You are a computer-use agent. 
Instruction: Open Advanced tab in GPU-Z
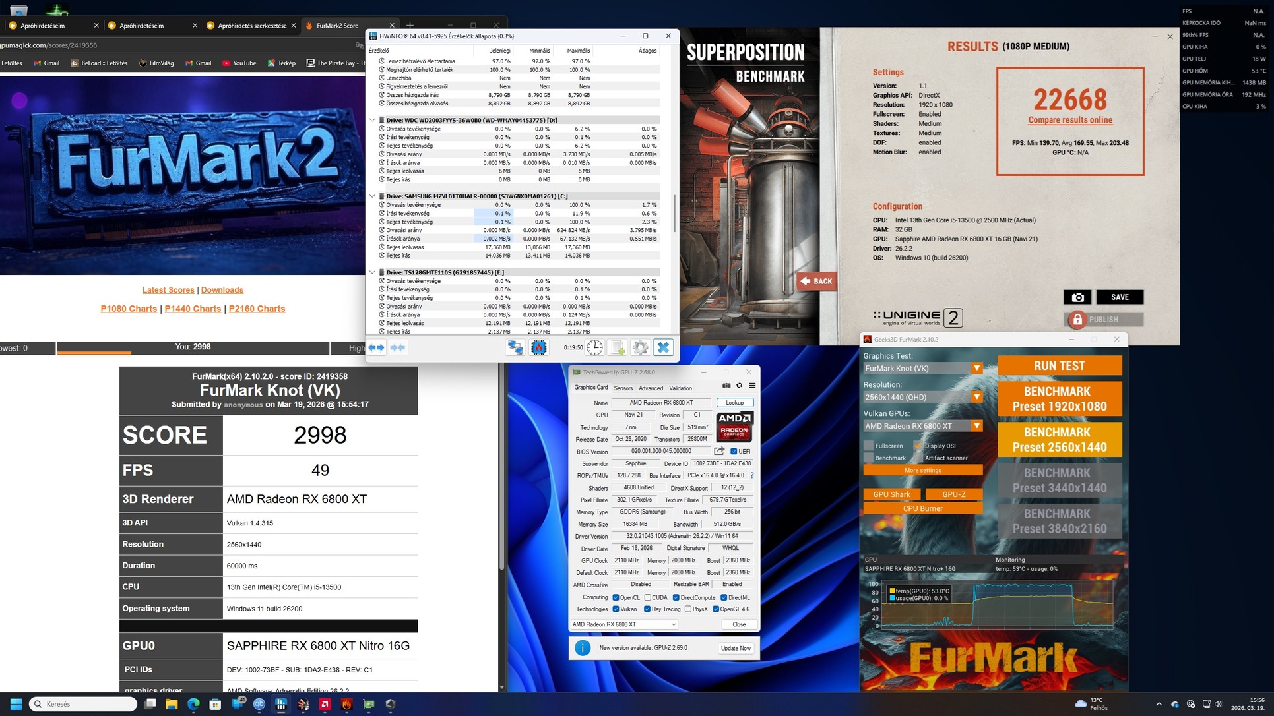651,388
